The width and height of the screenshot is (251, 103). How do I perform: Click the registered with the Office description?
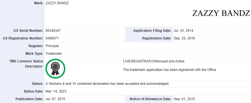[170, 70]
